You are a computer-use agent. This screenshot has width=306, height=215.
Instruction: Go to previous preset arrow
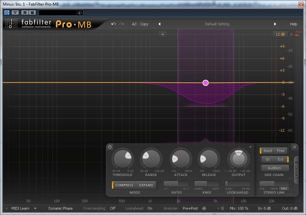tap(159, 24)
